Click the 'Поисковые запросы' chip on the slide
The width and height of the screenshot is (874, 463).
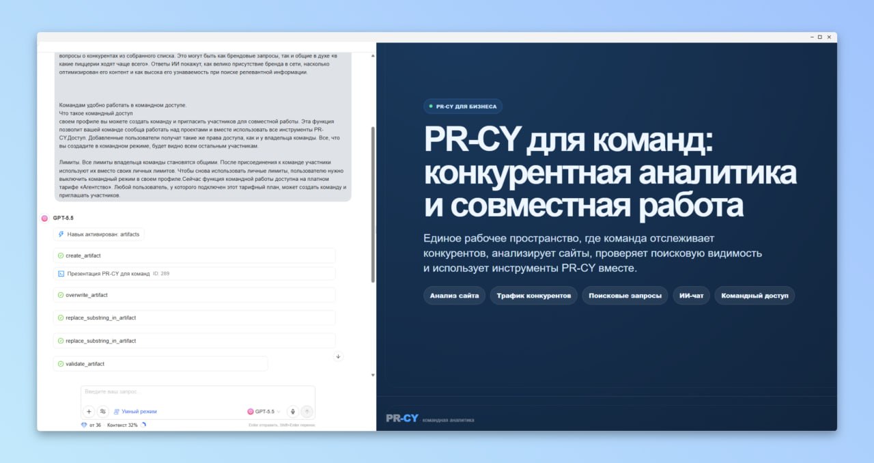coord(625,296)
